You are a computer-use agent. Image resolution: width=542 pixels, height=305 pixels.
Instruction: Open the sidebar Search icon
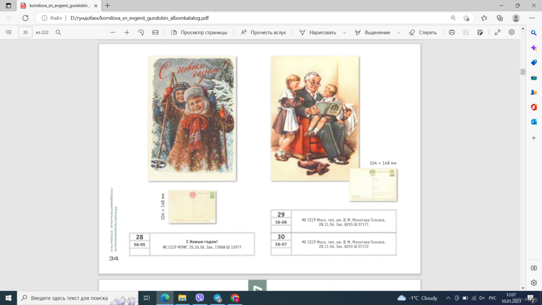pos(534,33)
